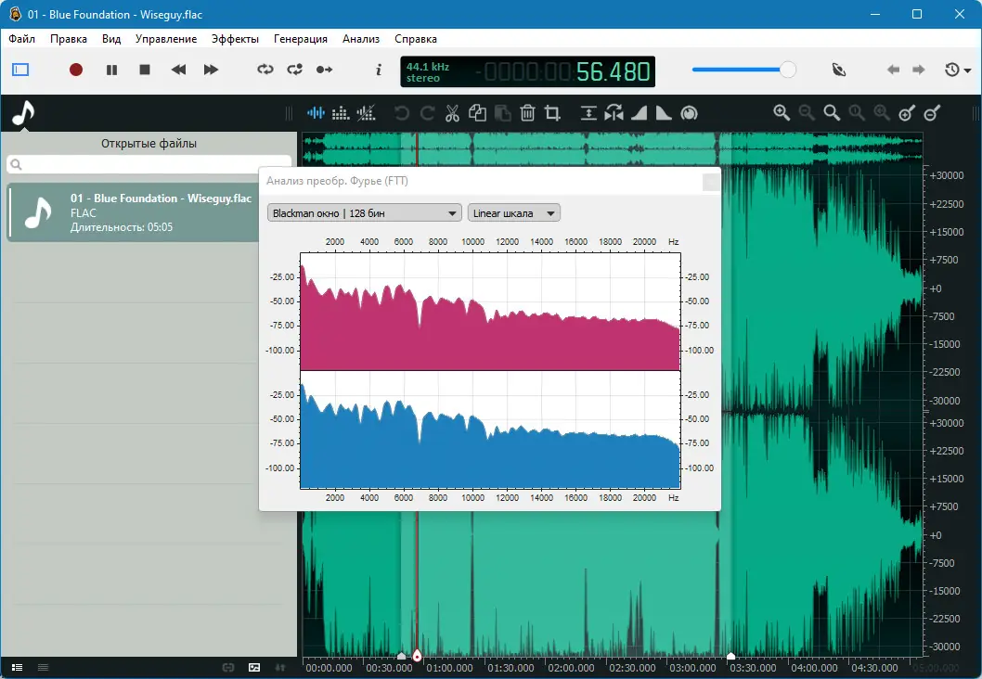Click the music note opened files icon
982x679 pixels.
point(23,113)
